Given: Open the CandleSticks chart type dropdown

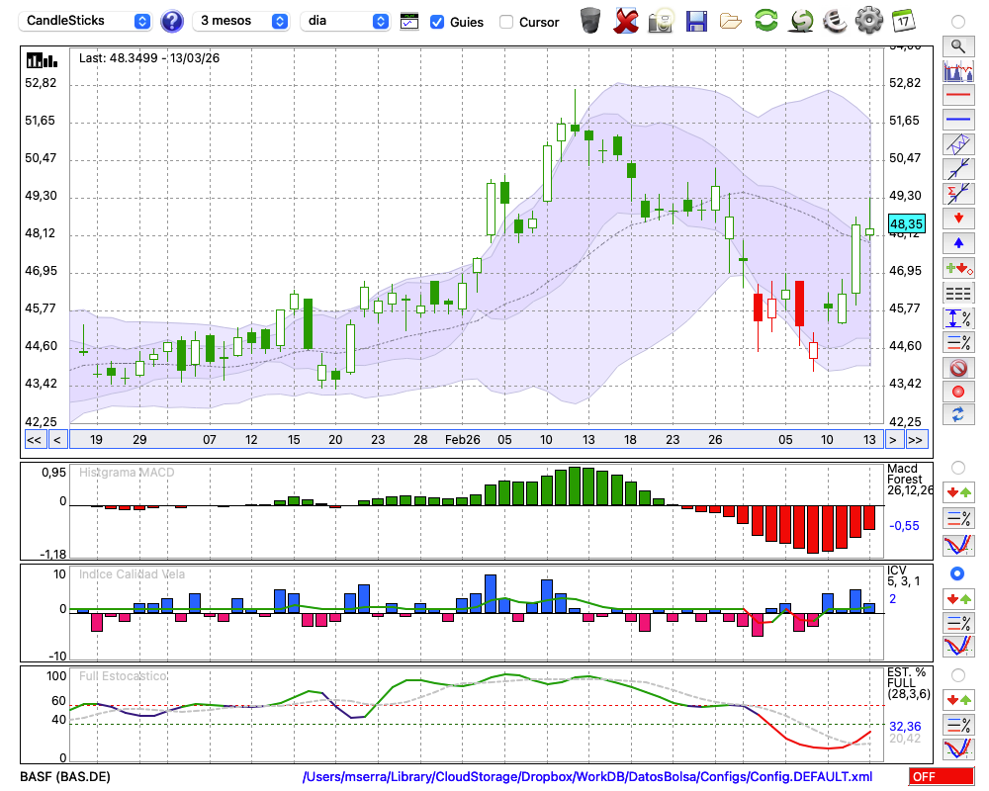Looking at the screenshot, I should tap(87, 21).
